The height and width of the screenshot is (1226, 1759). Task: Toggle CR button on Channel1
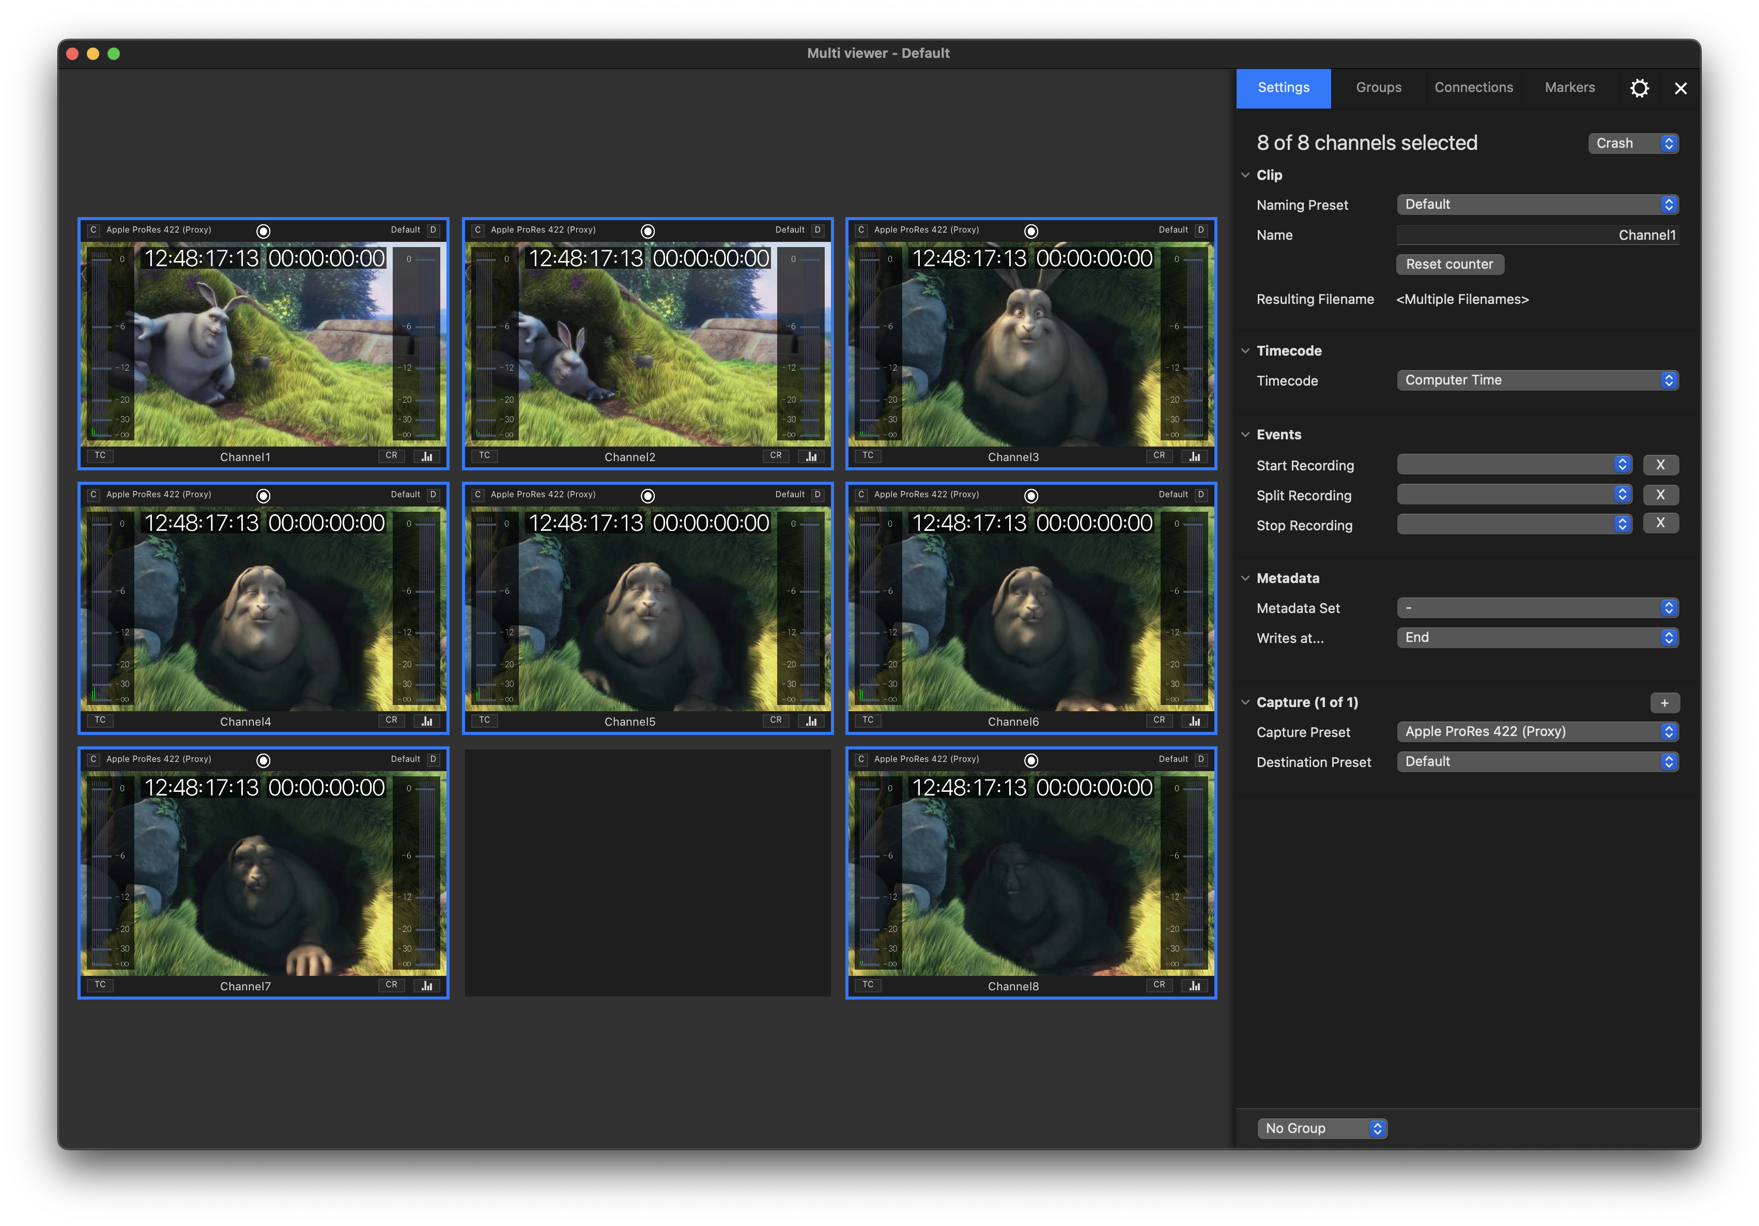click(392, 455)
